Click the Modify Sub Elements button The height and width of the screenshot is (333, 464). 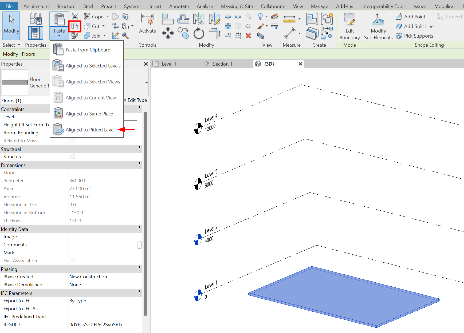tap(378, 27)
